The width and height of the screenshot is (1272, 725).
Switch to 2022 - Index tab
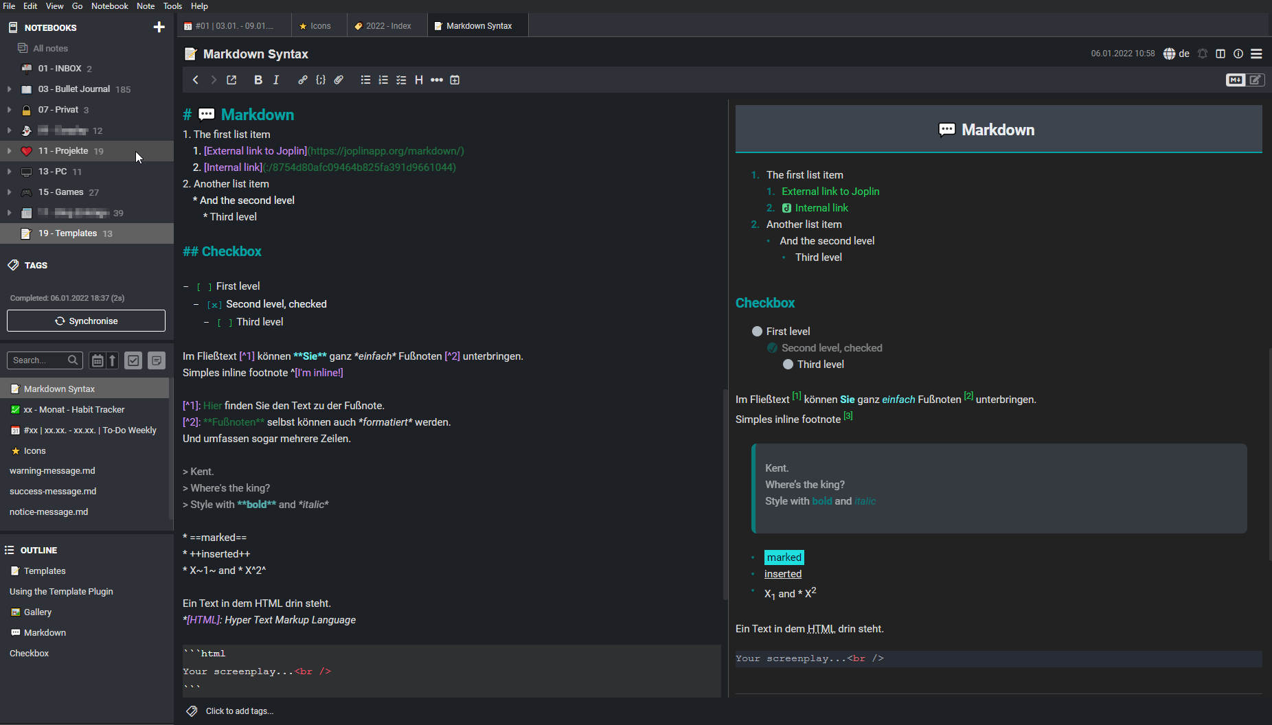[x=387, y=26]
